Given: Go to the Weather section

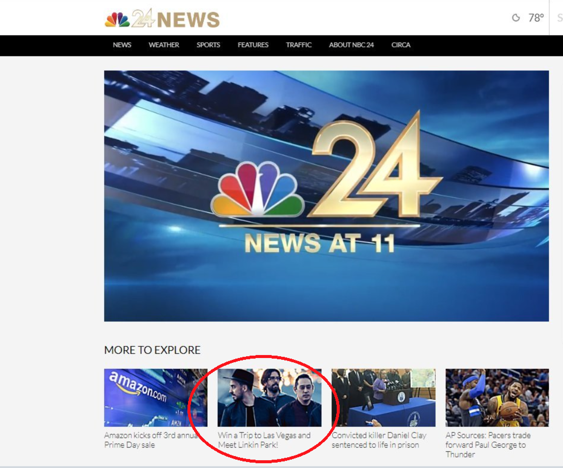Looking at the screenshot, I should [x=164, y=45].
